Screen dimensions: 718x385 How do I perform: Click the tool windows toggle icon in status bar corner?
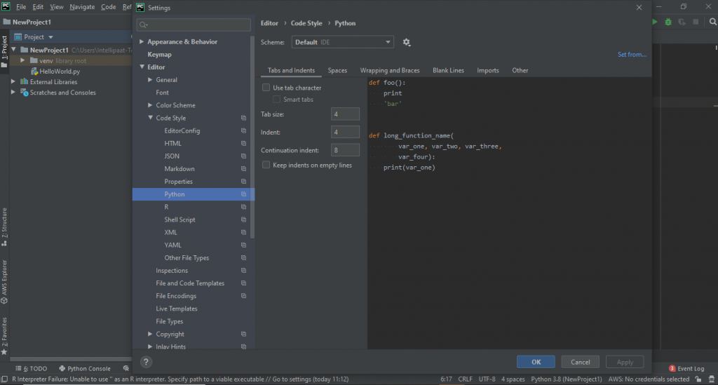click(x=4, y=379)
